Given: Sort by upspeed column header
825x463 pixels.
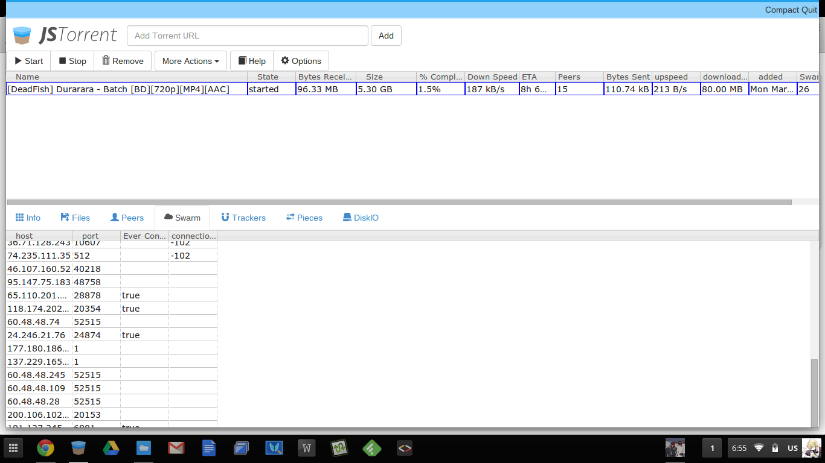Looking at the screenshot, I should pyautogui.click(x=676, y=77).
